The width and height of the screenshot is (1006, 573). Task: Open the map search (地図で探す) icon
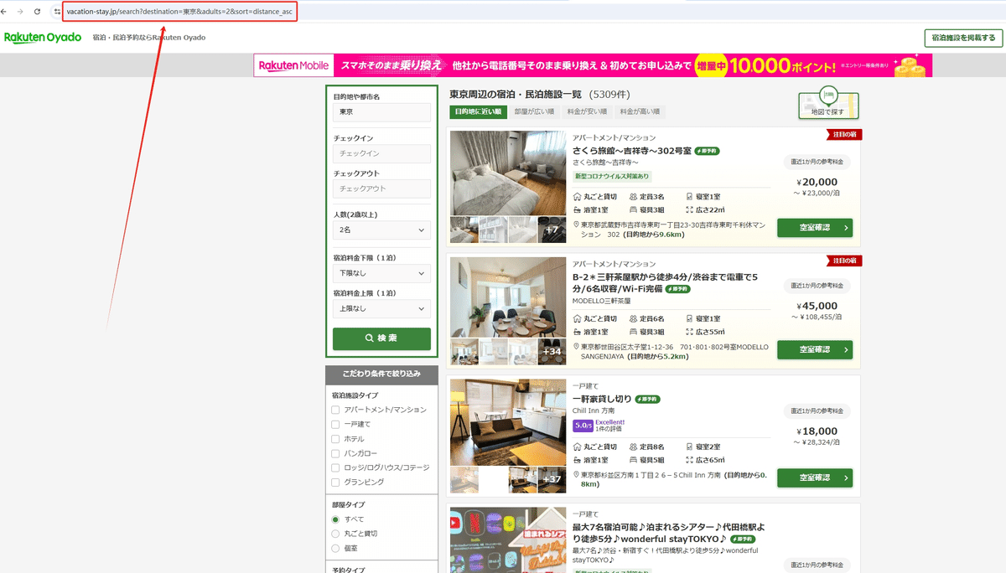828,101
